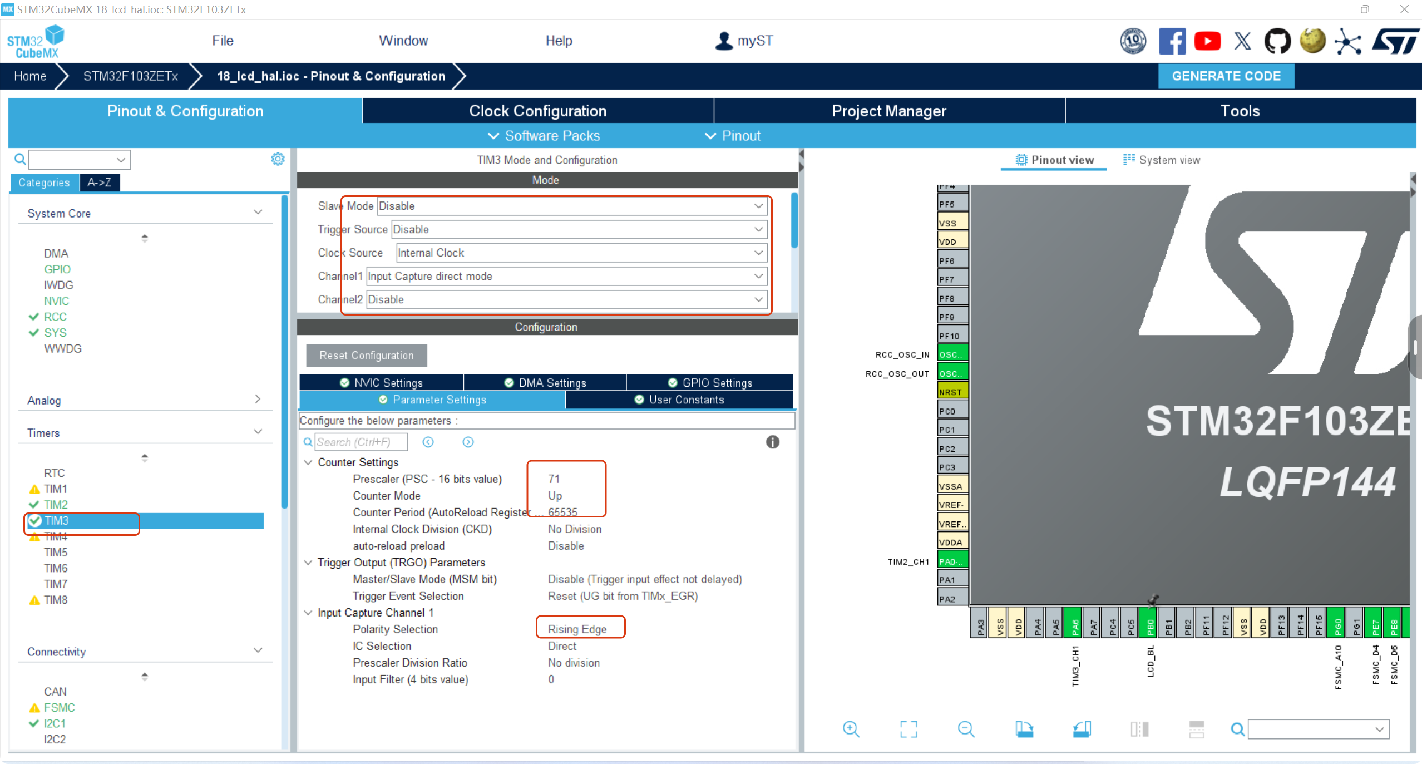Click the parameter search field

(x=361, y=442)
